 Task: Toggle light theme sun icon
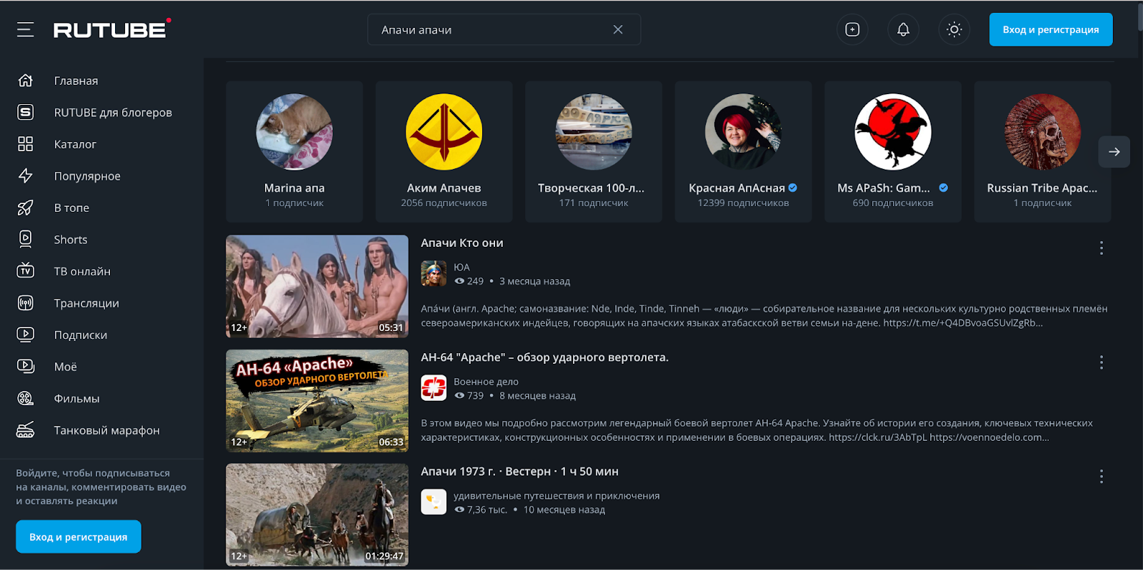pos(954,29)
